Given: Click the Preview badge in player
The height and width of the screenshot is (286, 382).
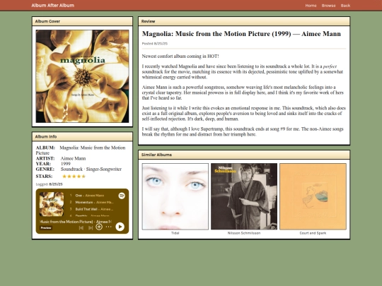Looking at the screenshot, I should [46, 228].
